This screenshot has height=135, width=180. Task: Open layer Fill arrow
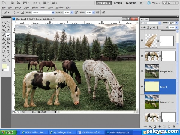(177, 27)
